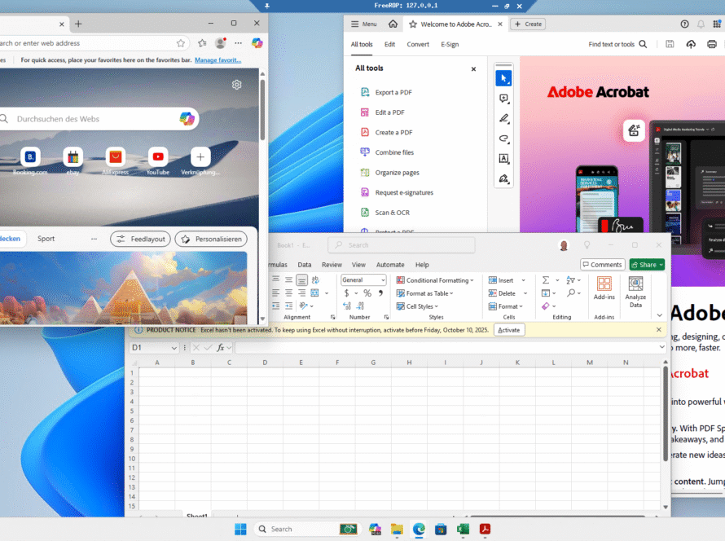This screenshot has height=541, width=725.
Task: Click the Add comment tool in Acrobat
Action: coord(503,99)
